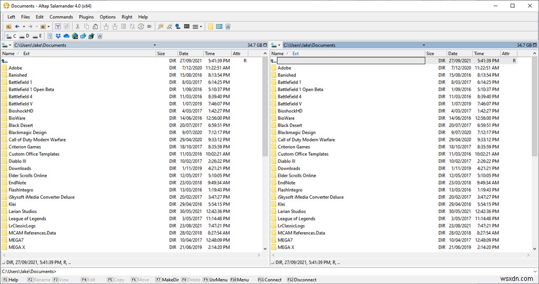Viewport: 539px width, 284px height.
Task: Click the F1 Help button
Action: [x=11, y=280]
